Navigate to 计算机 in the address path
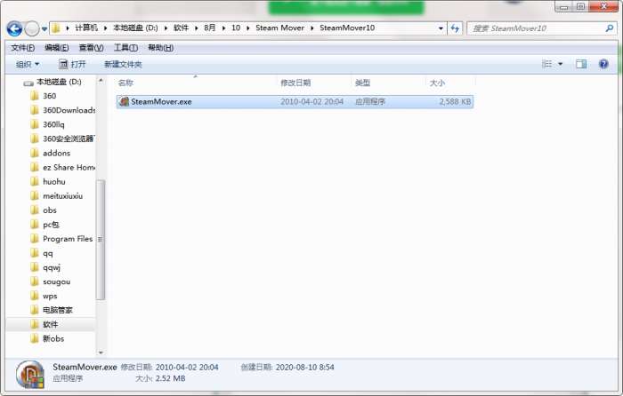This screenshot has width=623, height=396. tap(86, 28)
